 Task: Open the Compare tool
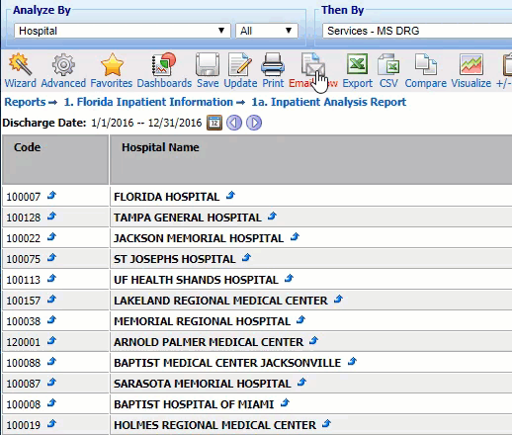(x=426, y=70)
